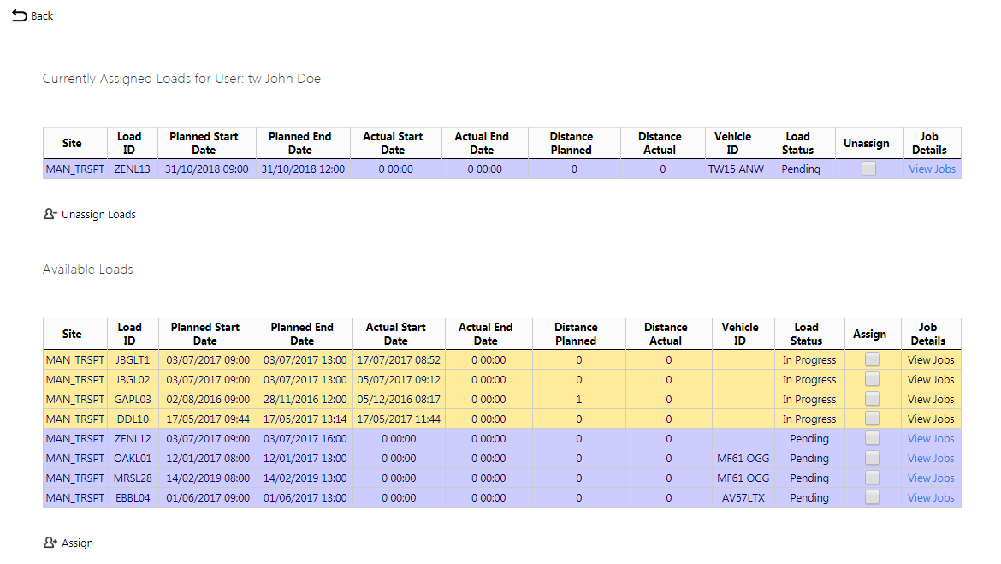Click the Unassign Loads button text
The width and height of the screenshot is (1001, 564).
[x=98, y=215]
